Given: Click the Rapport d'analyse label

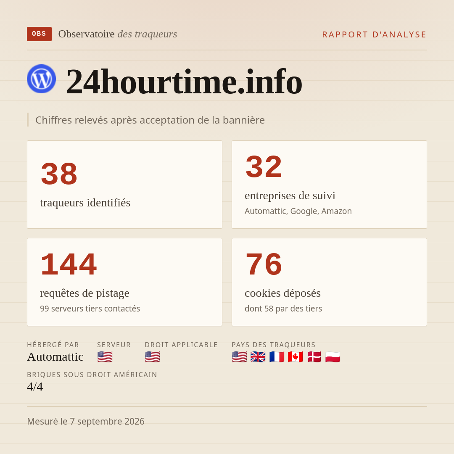Looking at the screenshot, I should (375, 34).
